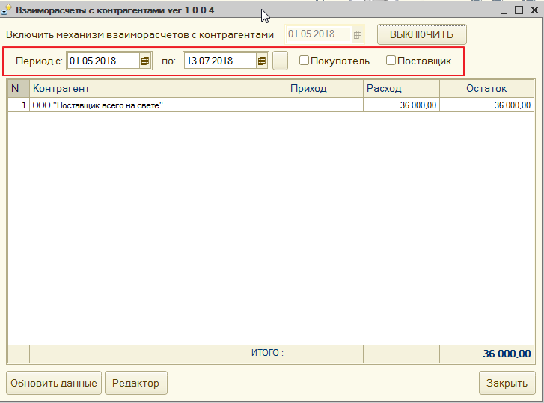Maximize the Взаиморасчеты window

[x=519, y=10]
